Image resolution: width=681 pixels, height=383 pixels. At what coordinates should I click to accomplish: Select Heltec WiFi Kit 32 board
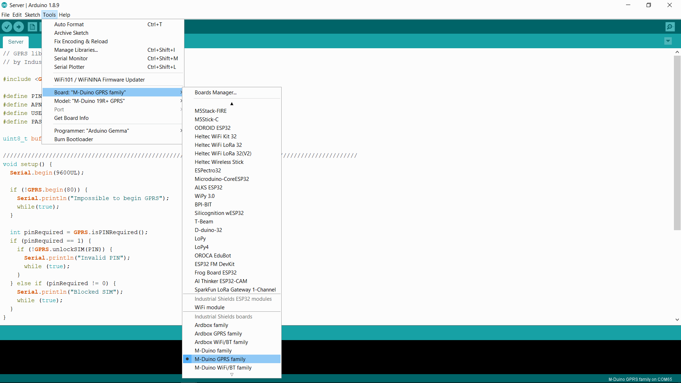pyautogui.click(x=232, y=136)
